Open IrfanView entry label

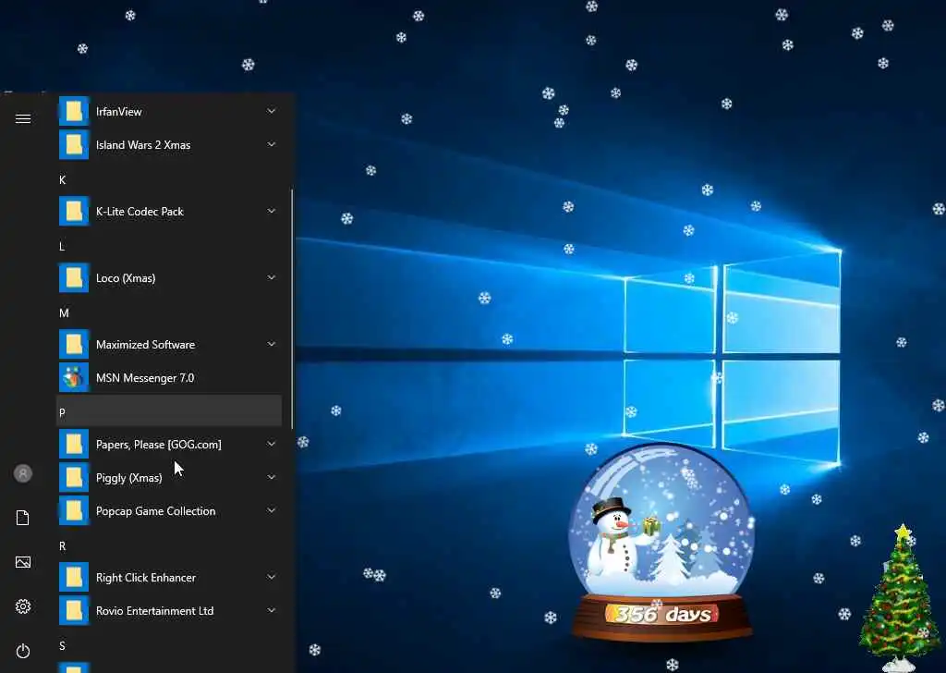pos(119,112)
